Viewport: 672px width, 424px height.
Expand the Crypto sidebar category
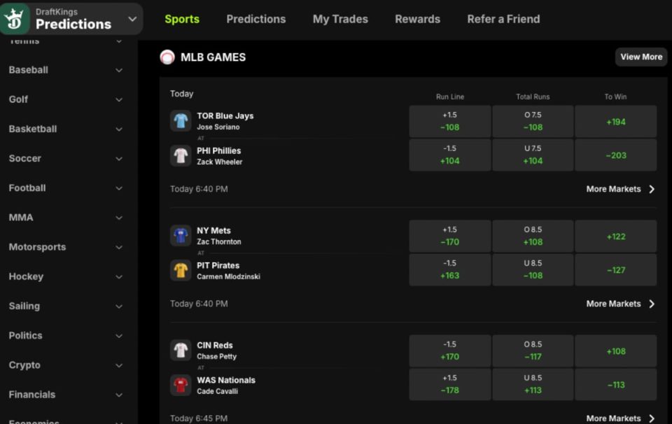(66, 365)
